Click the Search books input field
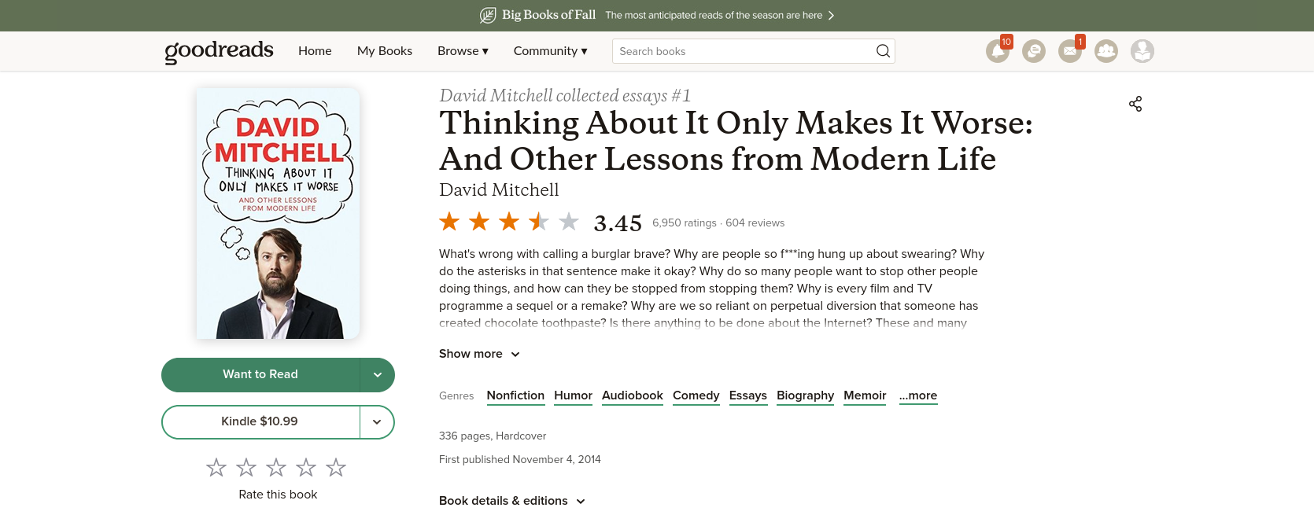Screen dimensions: 1314x526 [744, 51]
